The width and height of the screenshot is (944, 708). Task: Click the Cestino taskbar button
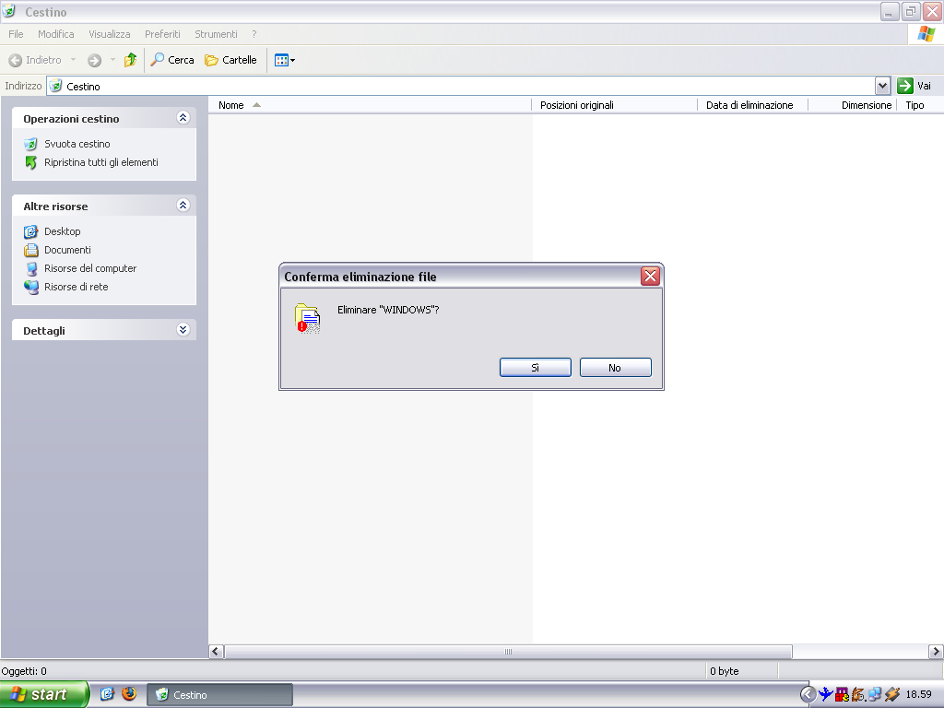click(220, 695)
